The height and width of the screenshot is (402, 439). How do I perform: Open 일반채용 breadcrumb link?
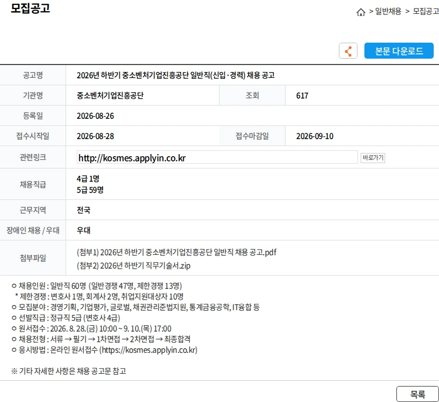click(388, 12)
